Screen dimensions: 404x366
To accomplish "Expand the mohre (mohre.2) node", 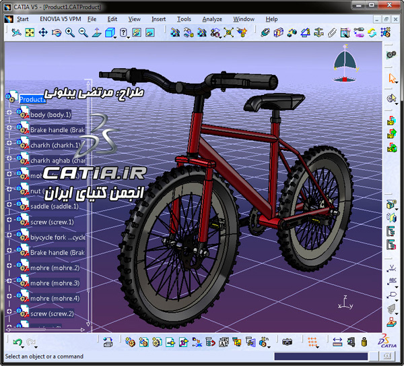I will tap(9, 266).
